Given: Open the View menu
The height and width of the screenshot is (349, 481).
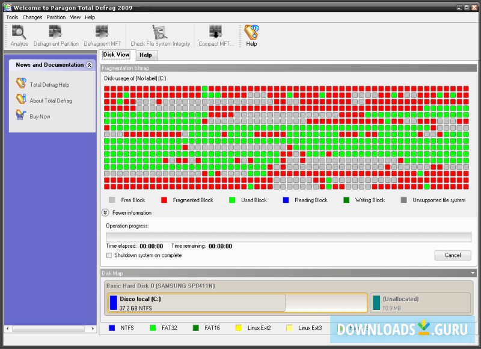Looking at the screenshot, I should (75, 17).
